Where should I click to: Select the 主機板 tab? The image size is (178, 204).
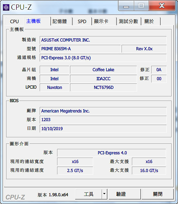37,21
